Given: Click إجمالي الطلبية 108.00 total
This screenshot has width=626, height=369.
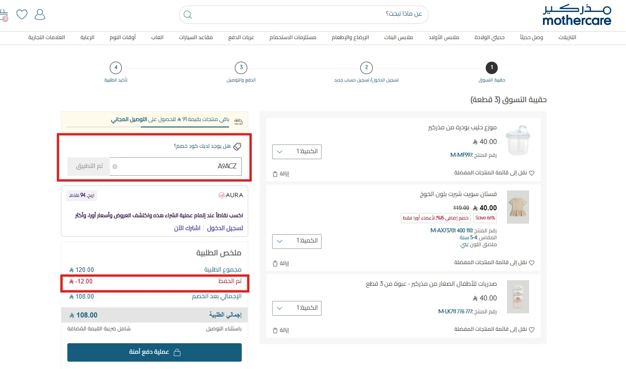Looking at the screenshot, I should click(x=155, y=315).
